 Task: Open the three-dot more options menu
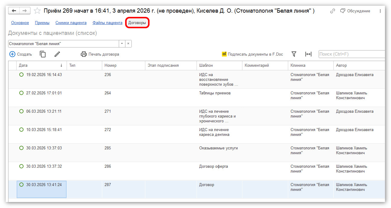coord(380,11)
